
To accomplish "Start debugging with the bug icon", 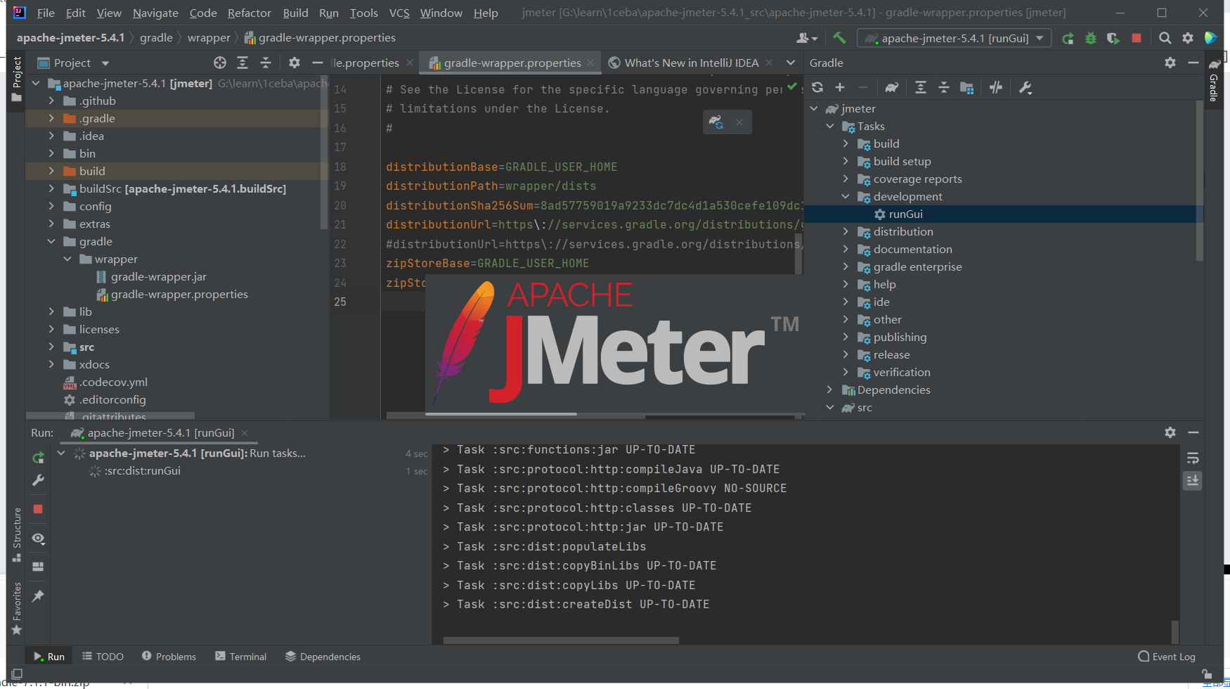I will 1090,38.
